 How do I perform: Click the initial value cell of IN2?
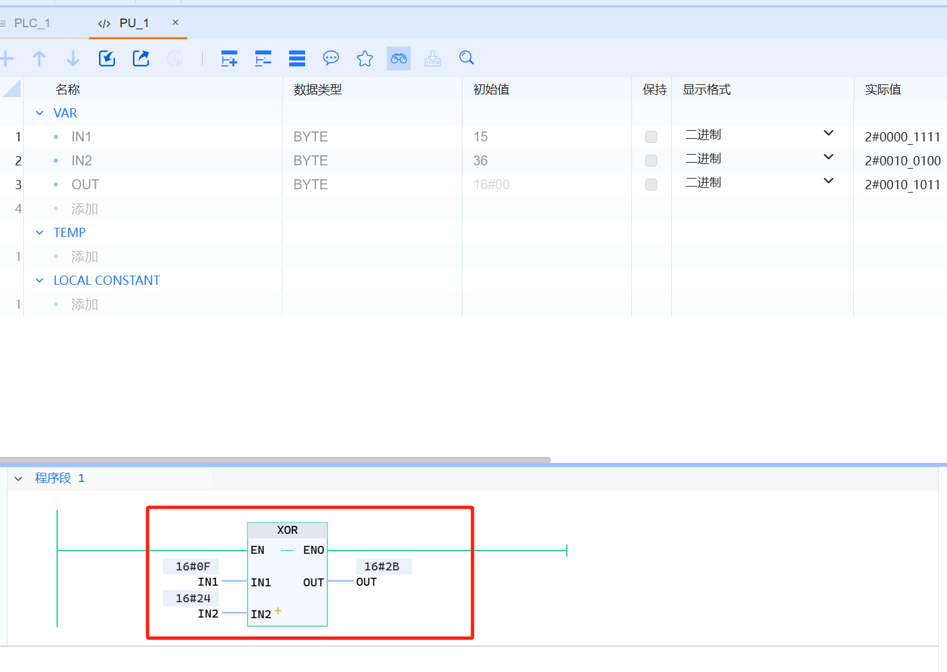click(x=480, y=161)
